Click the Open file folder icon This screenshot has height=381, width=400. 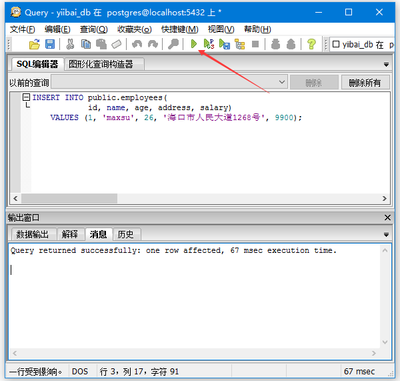pos(35,44)
